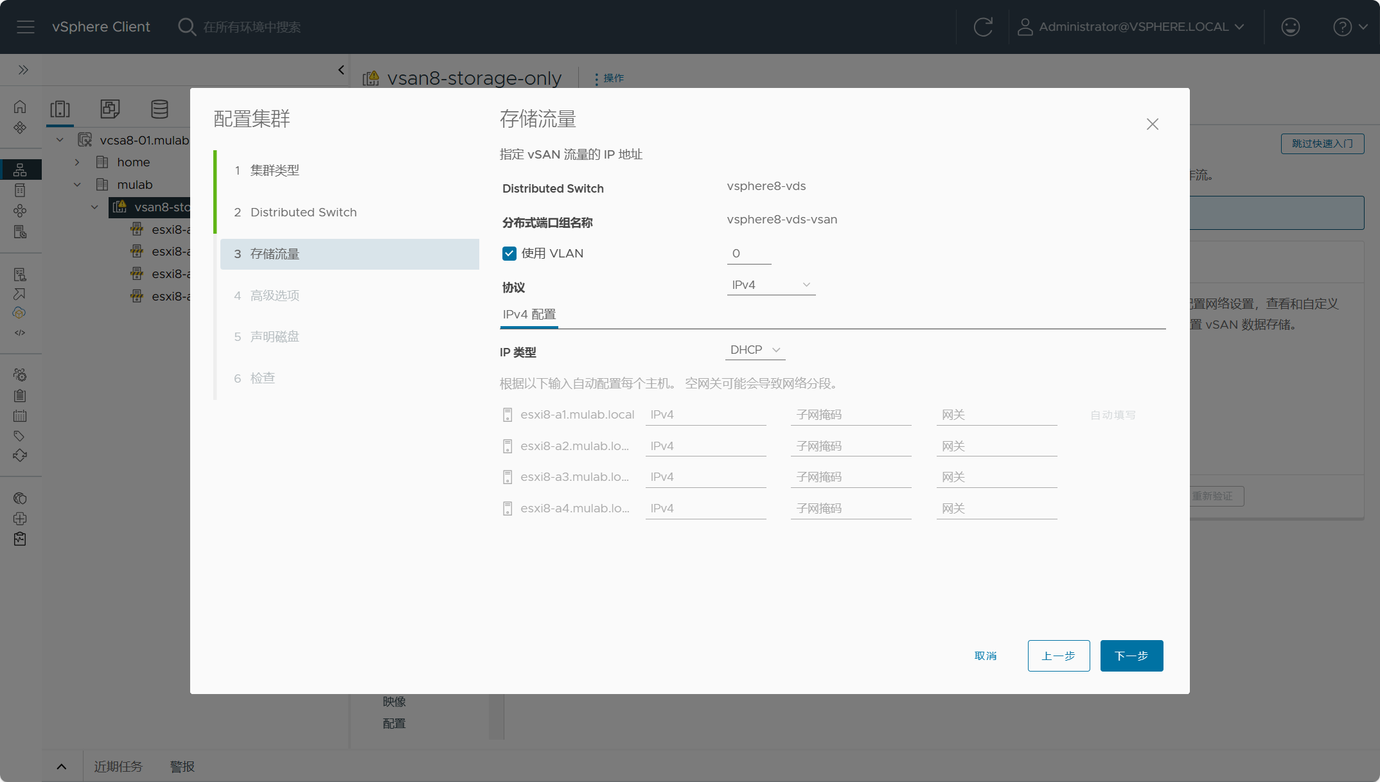Open the protocol IPv4 dropdown
The image size is (1380, 782).
[x=771, y=285]
